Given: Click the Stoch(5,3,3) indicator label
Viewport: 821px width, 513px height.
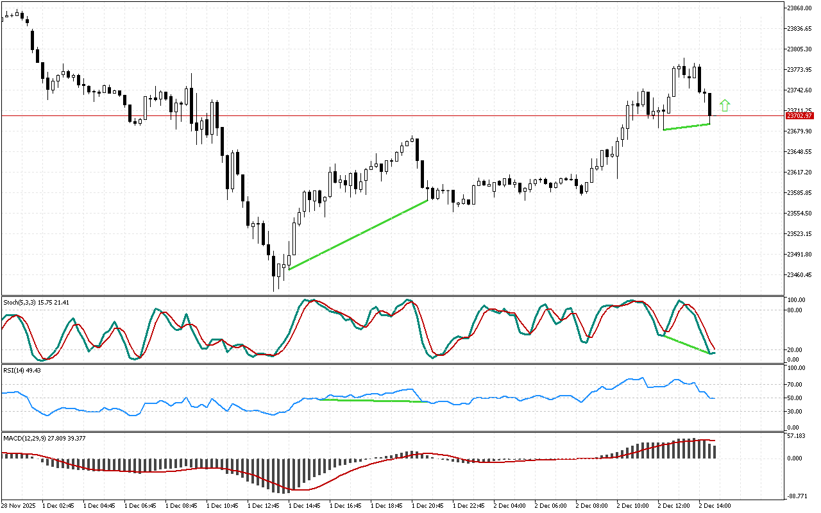Looking at the screenshot, I should (23, 301).
